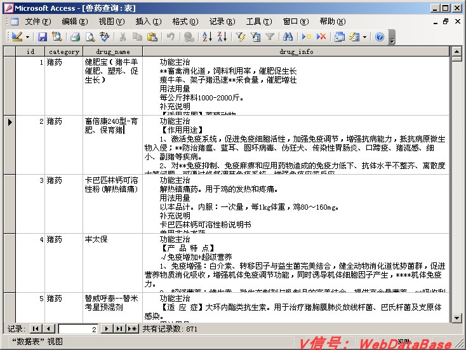Click the New Object icon

[x=354, y=37]
